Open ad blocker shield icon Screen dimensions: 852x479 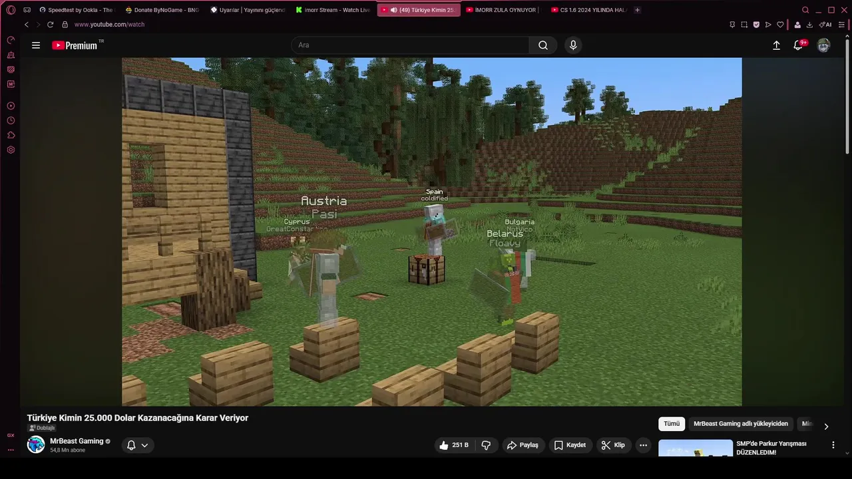click(756, 25)
